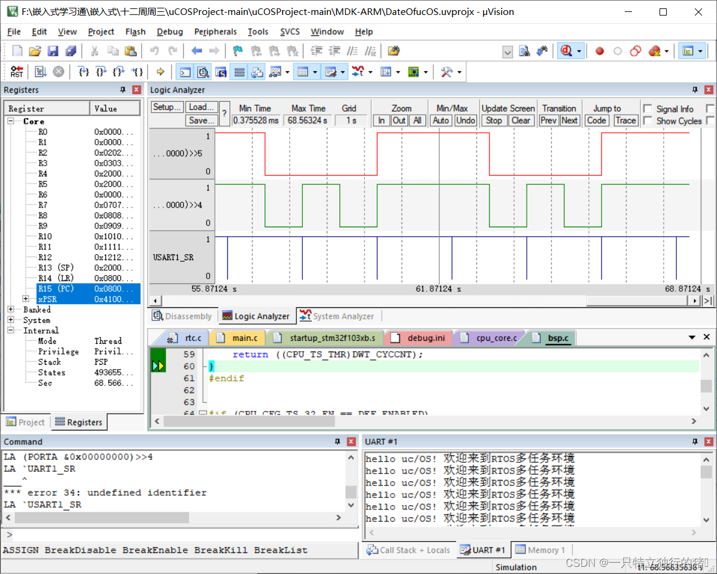Click the UART #1 vertical scrollbar thumb

coord(706,472)
